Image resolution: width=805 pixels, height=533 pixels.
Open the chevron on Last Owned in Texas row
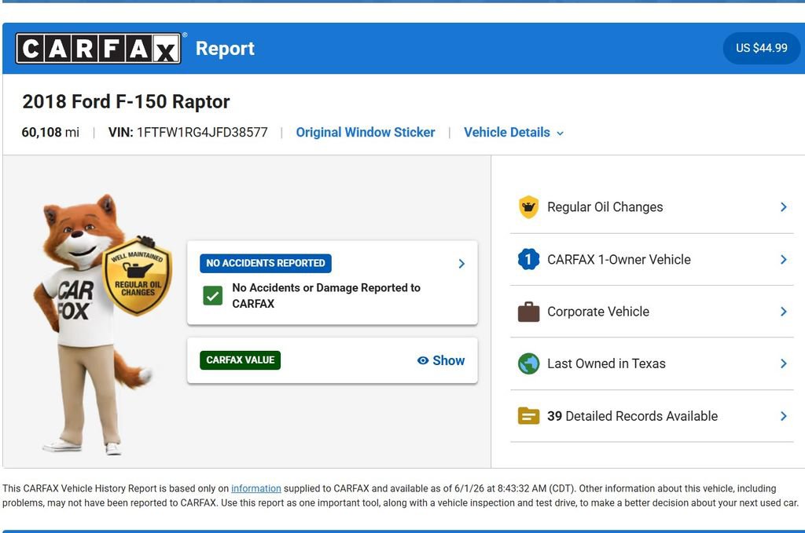pos(784,364)
